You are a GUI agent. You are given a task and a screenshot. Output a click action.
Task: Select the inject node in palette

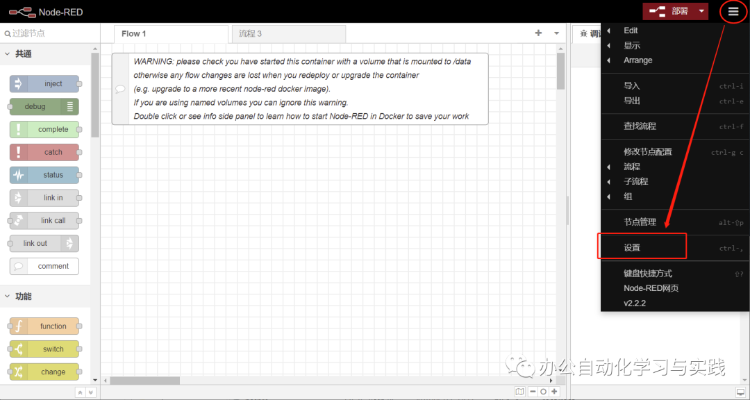[44, 84]
